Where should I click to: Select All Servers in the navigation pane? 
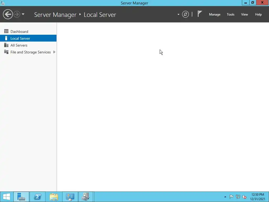click(28, 45)
